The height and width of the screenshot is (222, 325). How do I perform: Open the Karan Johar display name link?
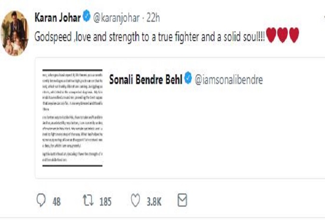click(x=57, y=17)
